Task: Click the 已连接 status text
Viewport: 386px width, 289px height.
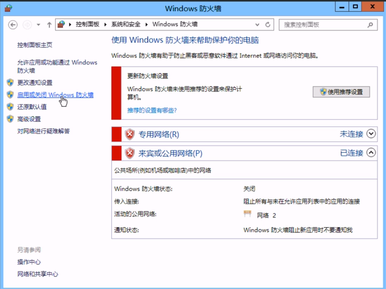Action: pyautogui.click(x=351, y=153)
